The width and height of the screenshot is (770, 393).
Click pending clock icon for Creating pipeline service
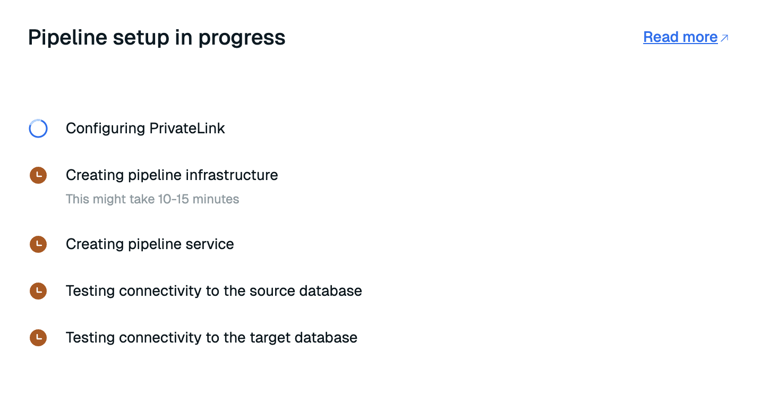click(x=38, y=244)
